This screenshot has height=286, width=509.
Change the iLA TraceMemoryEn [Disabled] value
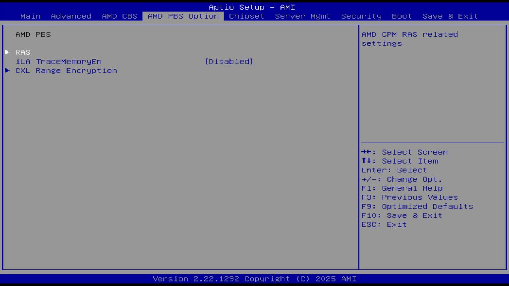tap(229, 62)
